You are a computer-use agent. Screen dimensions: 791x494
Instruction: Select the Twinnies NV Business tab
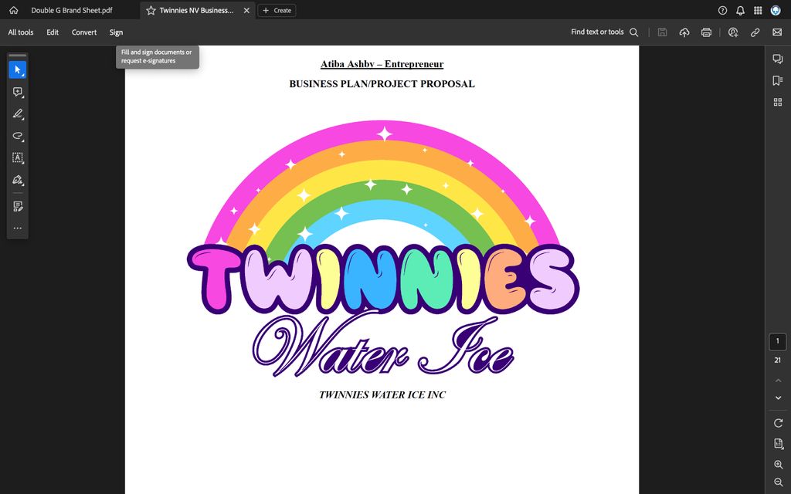coord(197,10)
